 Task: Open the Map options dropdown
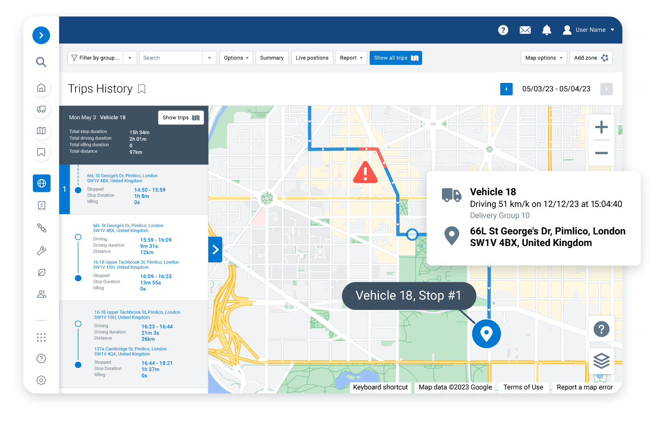[544, 58]
